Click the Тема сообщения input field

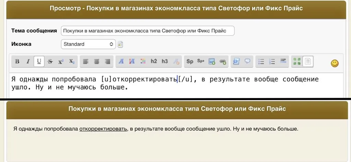point(148,31)
